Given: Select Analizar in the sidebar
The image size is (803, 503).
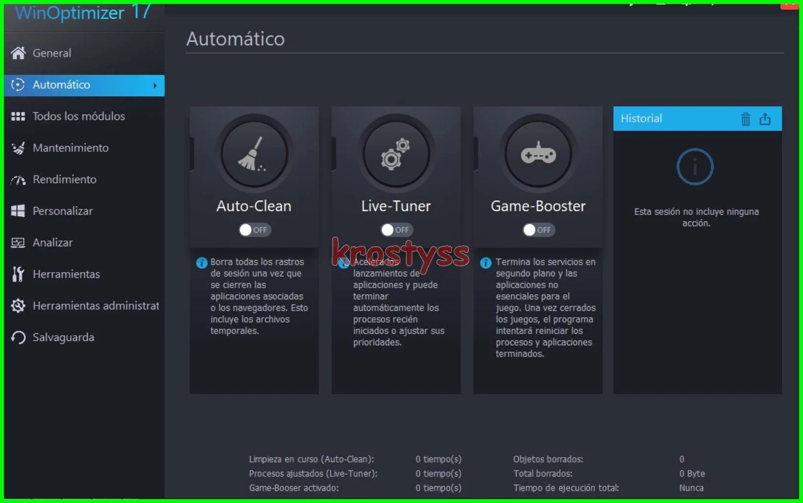Looking at the screenshot, I should [x=84, y=242].
